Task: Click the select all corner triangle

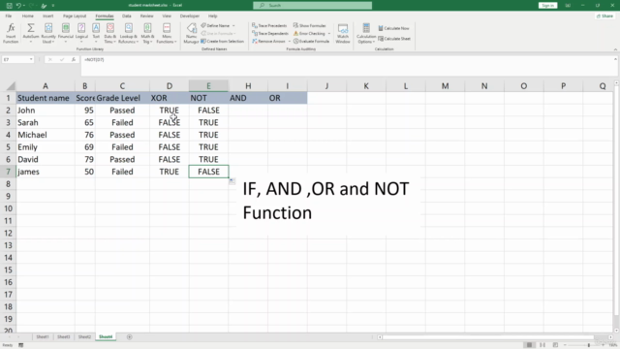Action: click(x=11, y=86)
